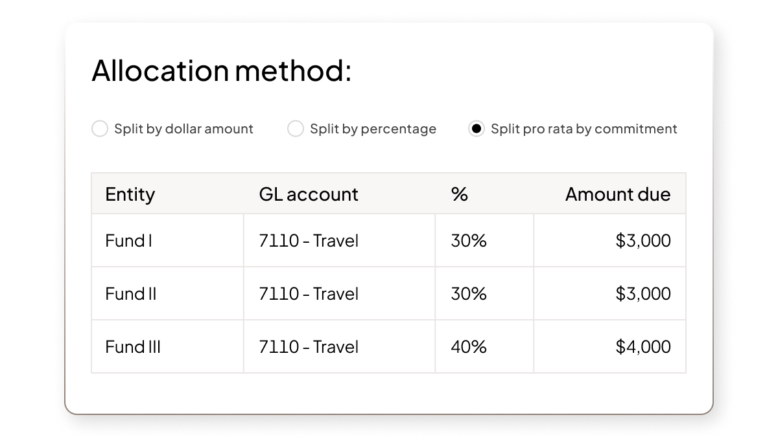Select the Fund I entity cell
778x437 pixels.
click(x=128, y=240)
